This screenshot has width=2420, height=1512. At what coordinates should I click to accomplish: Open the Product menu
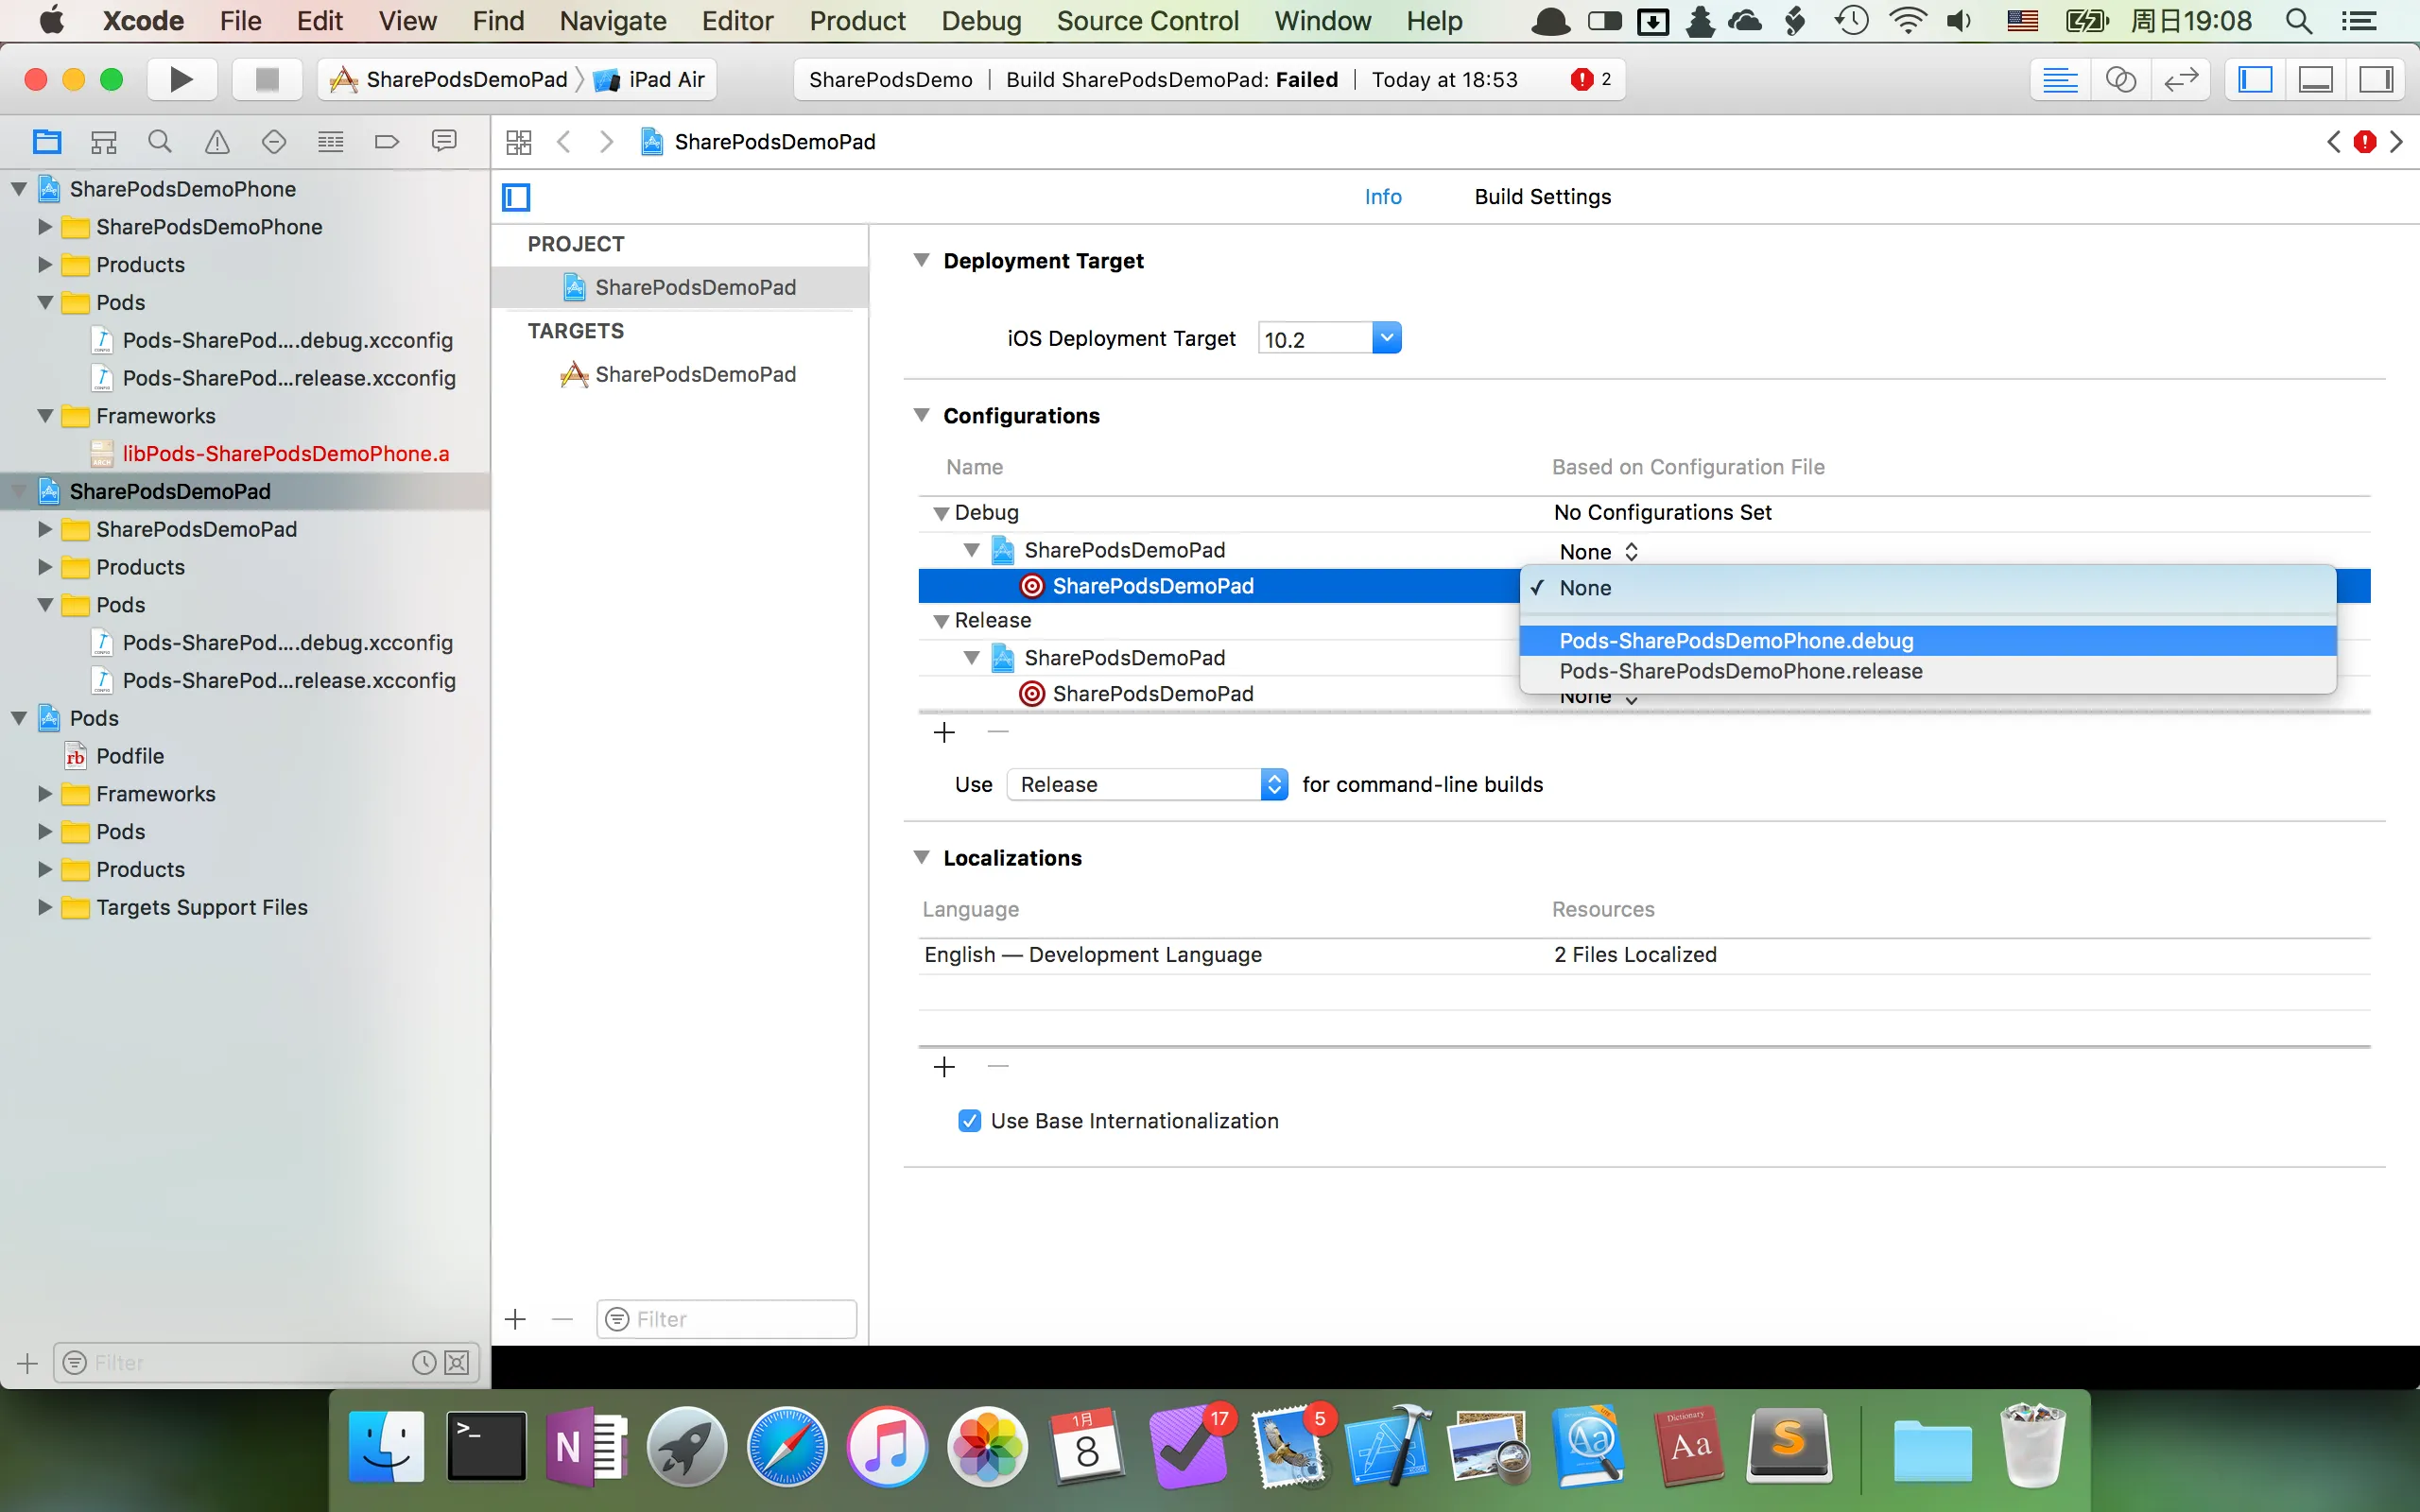(x=857, y=21)
